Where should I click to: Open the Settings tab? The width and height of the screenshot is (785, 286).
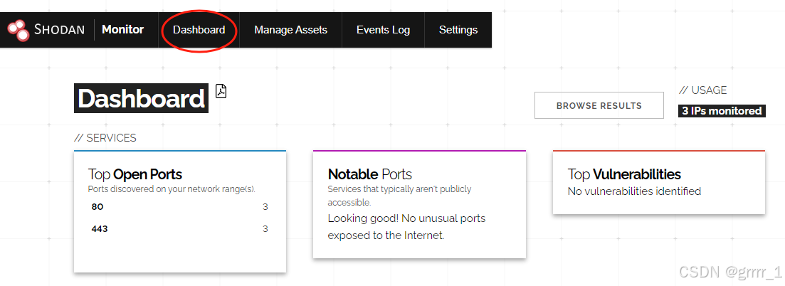458,30
